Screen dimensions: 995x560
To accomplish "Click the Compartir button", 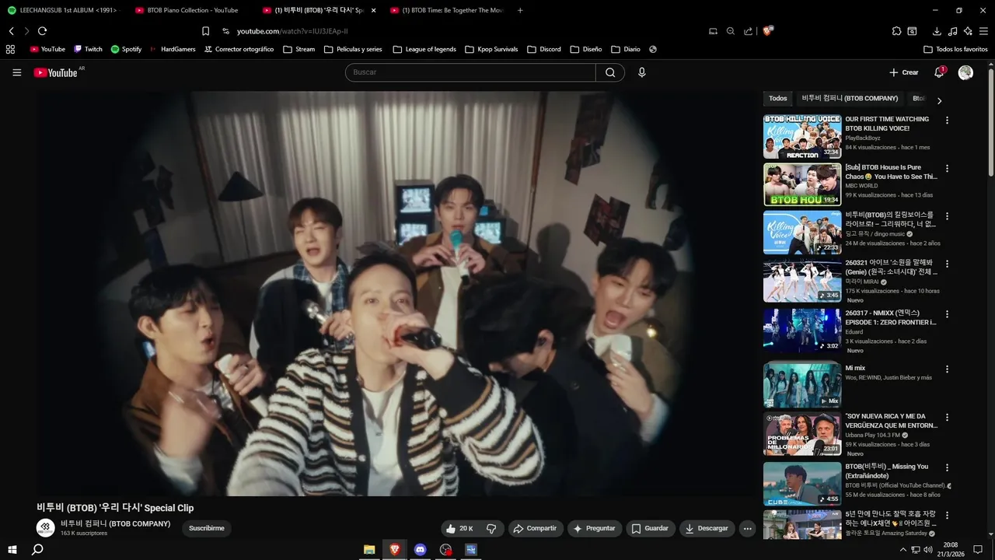I will [535, 528].
